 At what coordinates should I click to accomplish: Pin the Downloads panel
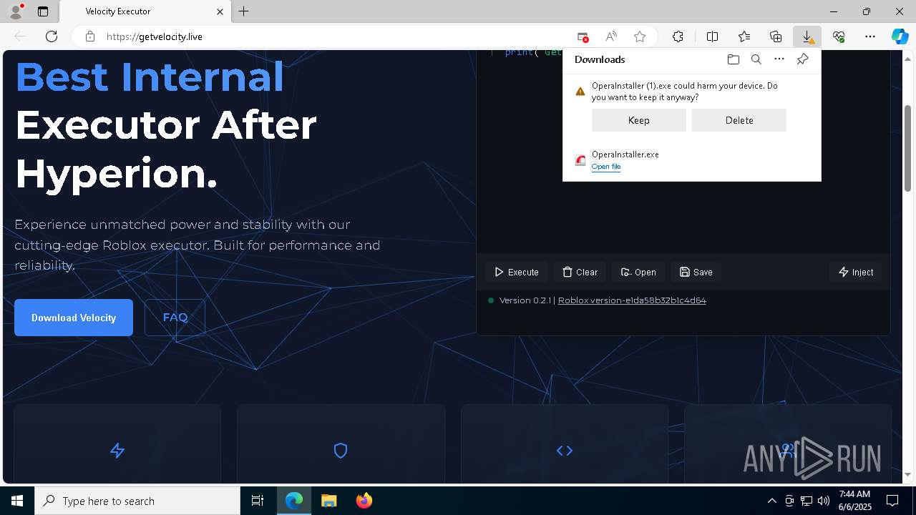tap(803, 59)
